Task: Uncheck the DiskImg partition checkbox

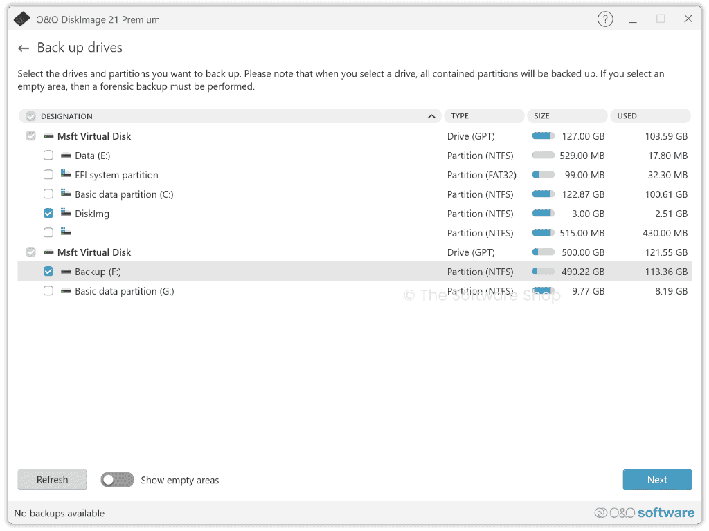Action: (x=48, y=213)
